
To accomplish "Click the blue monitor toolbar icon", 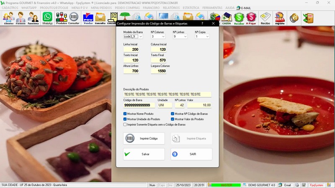I will point(163,16).
